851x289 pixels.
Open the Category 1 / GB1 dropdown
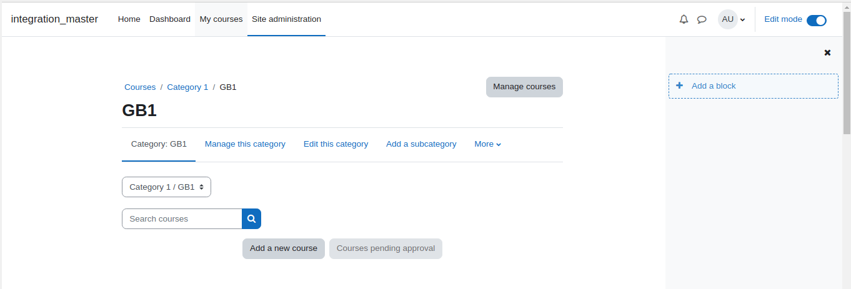pyautogui.click(x=166, y=187)
